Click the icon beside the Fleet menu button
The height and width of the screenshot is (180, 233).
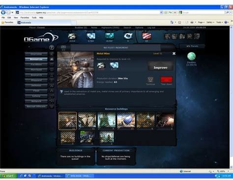52,90
